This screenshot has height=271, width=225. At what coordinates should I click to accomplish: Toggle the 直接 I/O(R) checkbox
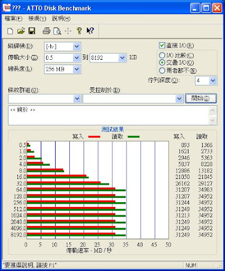tap(162, 46)
